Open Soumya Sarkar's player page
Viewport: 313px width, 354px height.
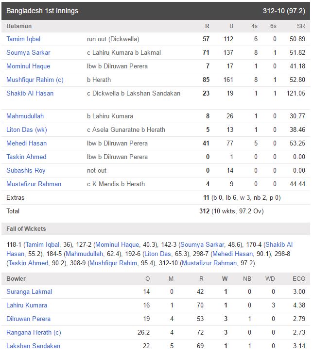[x=28, y=52]
